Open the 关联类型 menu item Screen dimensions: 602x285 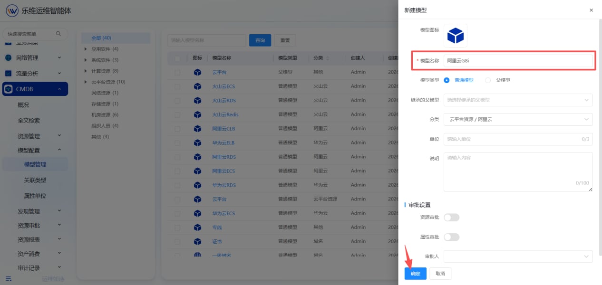[35, 180]
